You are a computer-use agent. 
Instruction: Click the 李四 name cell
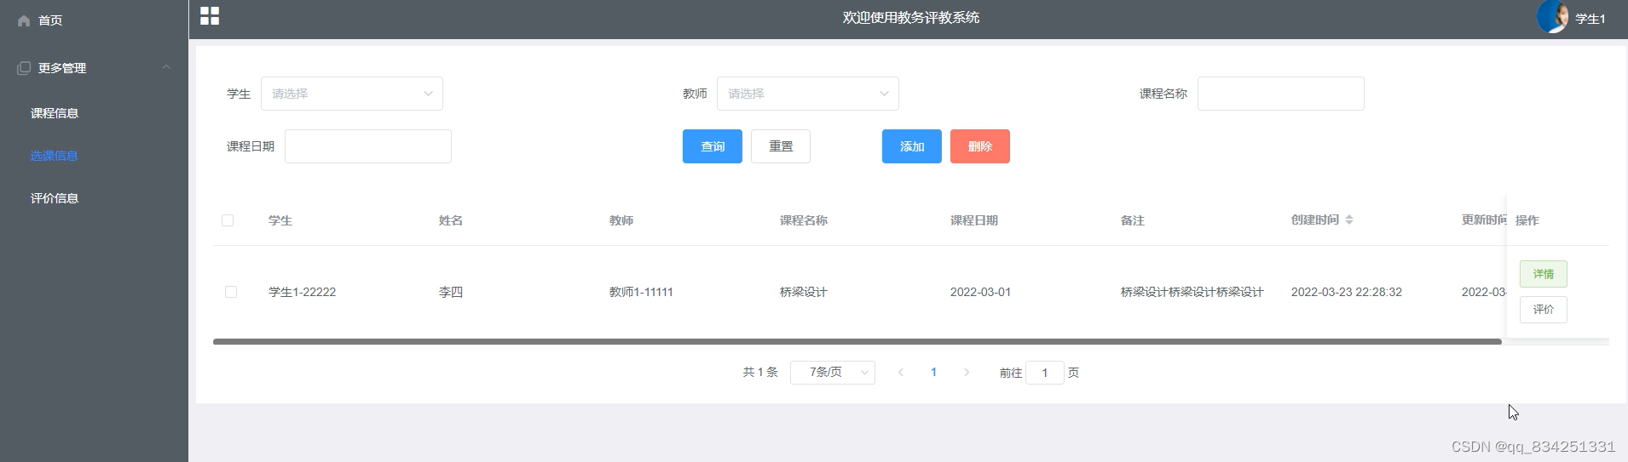pos(451,292)
